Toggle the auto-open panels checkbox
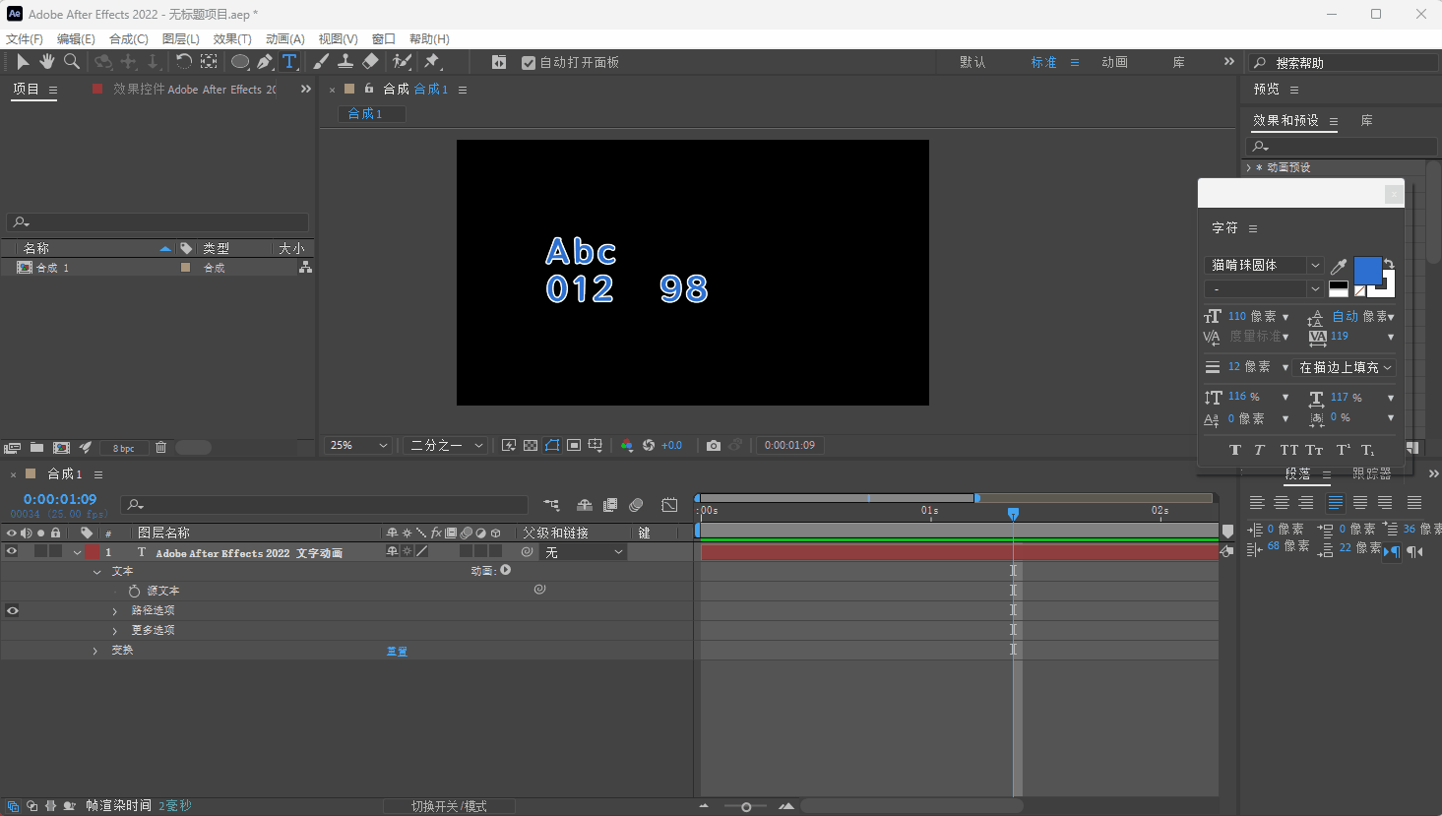The height and width of the screenshot is (816, 1442). 529,63
